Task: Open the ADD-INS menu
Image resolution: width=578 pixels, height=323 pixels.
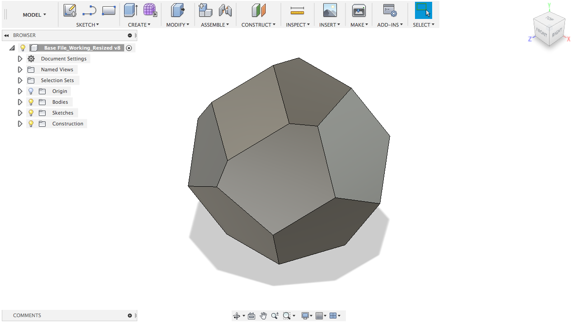Action: 390,25
